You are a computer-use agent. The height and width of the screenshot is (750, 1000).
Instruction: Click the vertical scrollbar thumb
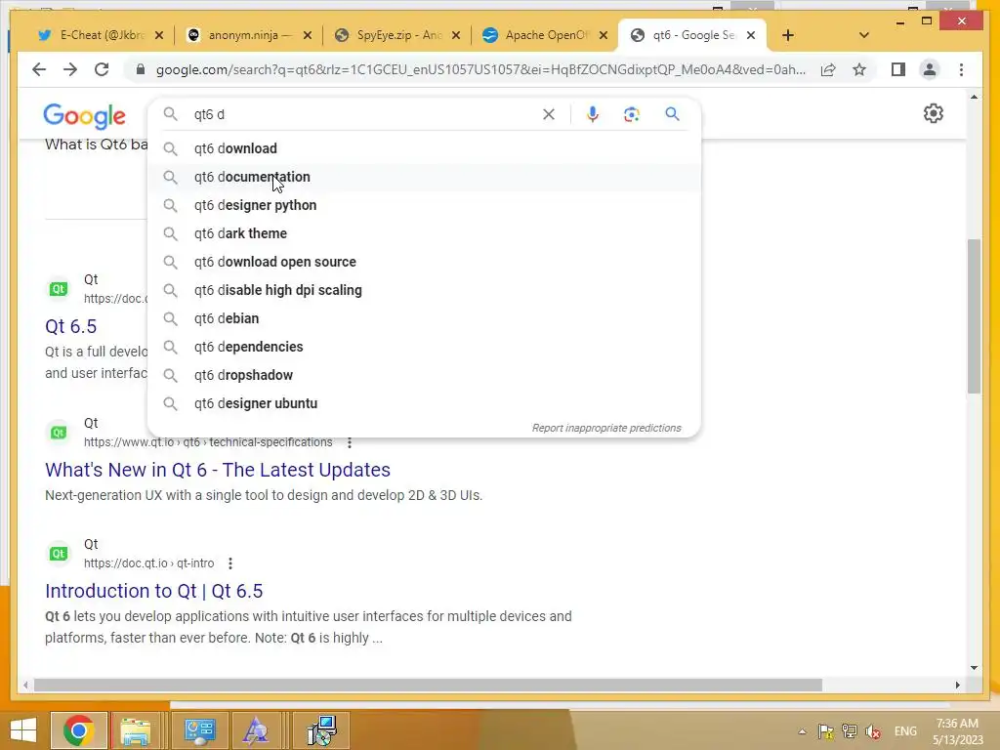click(x=974, y=316)
